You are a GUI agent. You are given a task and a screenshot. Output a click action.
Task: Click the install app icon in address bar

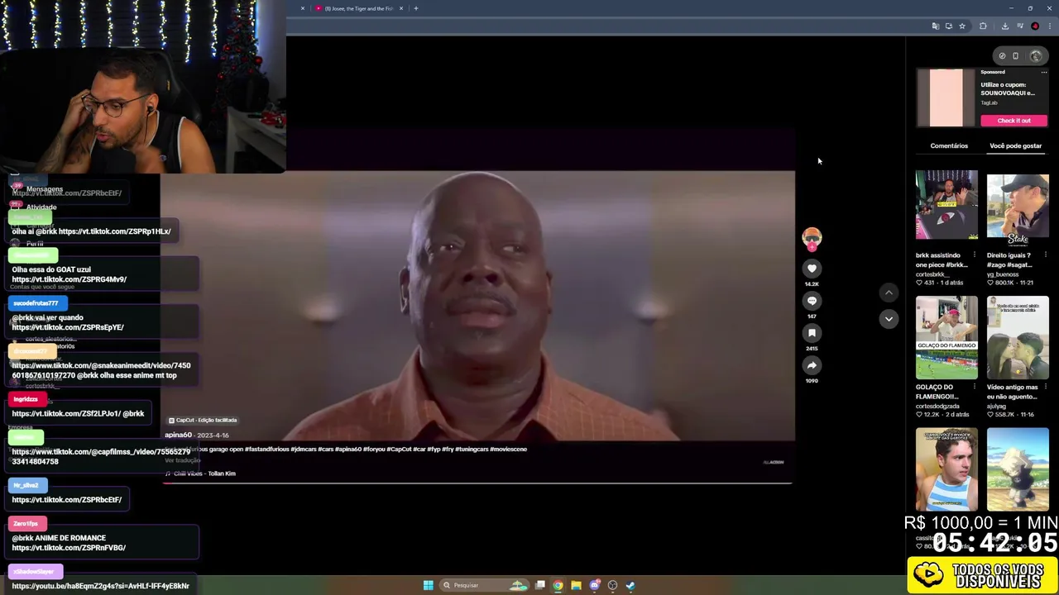pos(949,26)
